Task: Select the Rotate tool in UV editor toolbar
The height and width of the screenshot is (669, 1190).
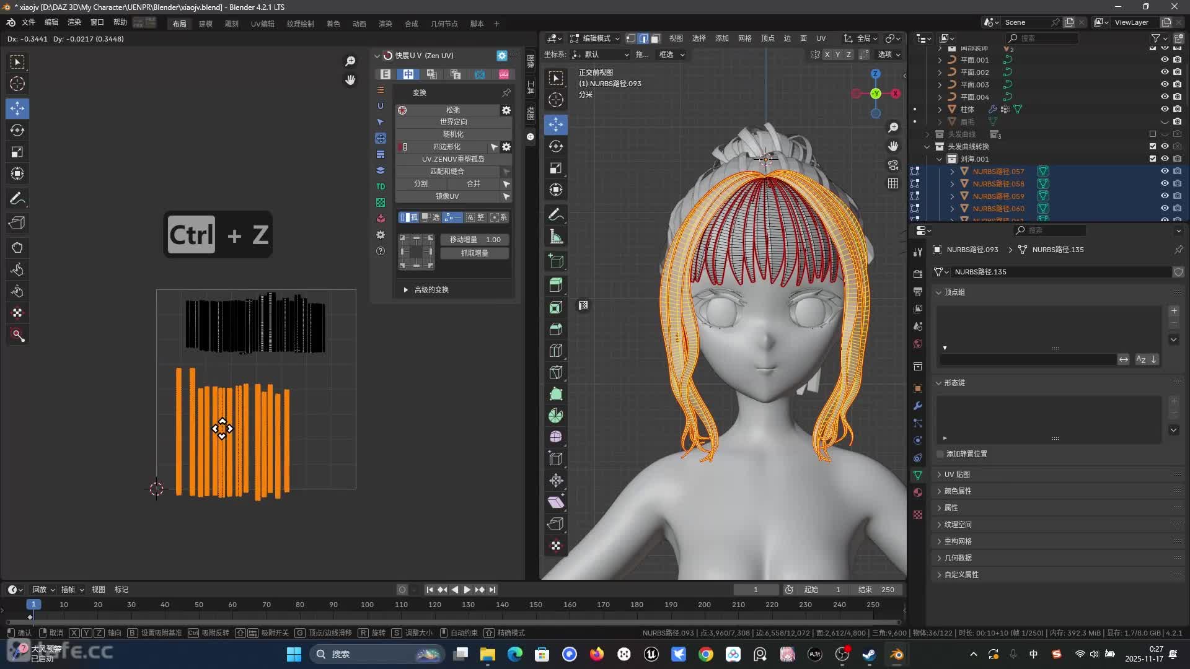Action: coord(17,130)
